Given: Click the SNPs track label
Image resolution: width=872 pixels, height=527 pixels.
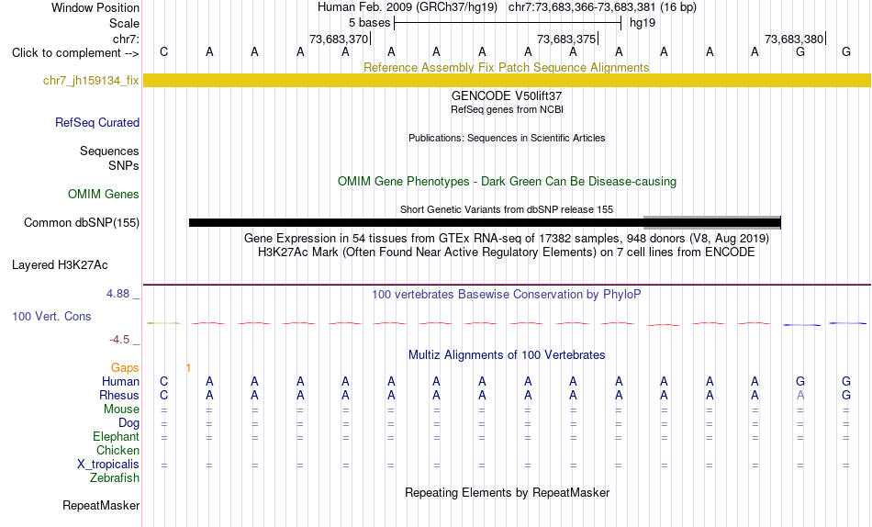Looking at the screenshot, I should click(x=124, y=165).
